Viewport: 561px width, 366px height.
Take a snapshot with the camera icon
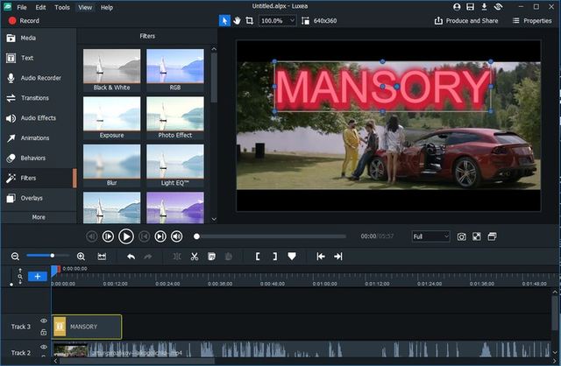[461, 236]
